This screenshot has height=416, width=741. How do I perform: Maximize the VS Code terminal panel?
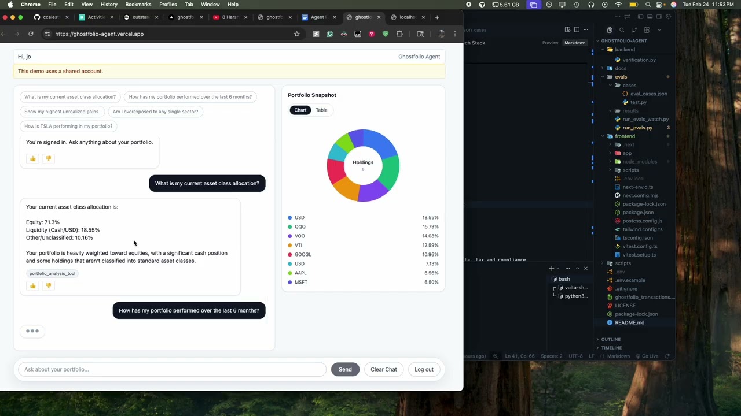577,268
